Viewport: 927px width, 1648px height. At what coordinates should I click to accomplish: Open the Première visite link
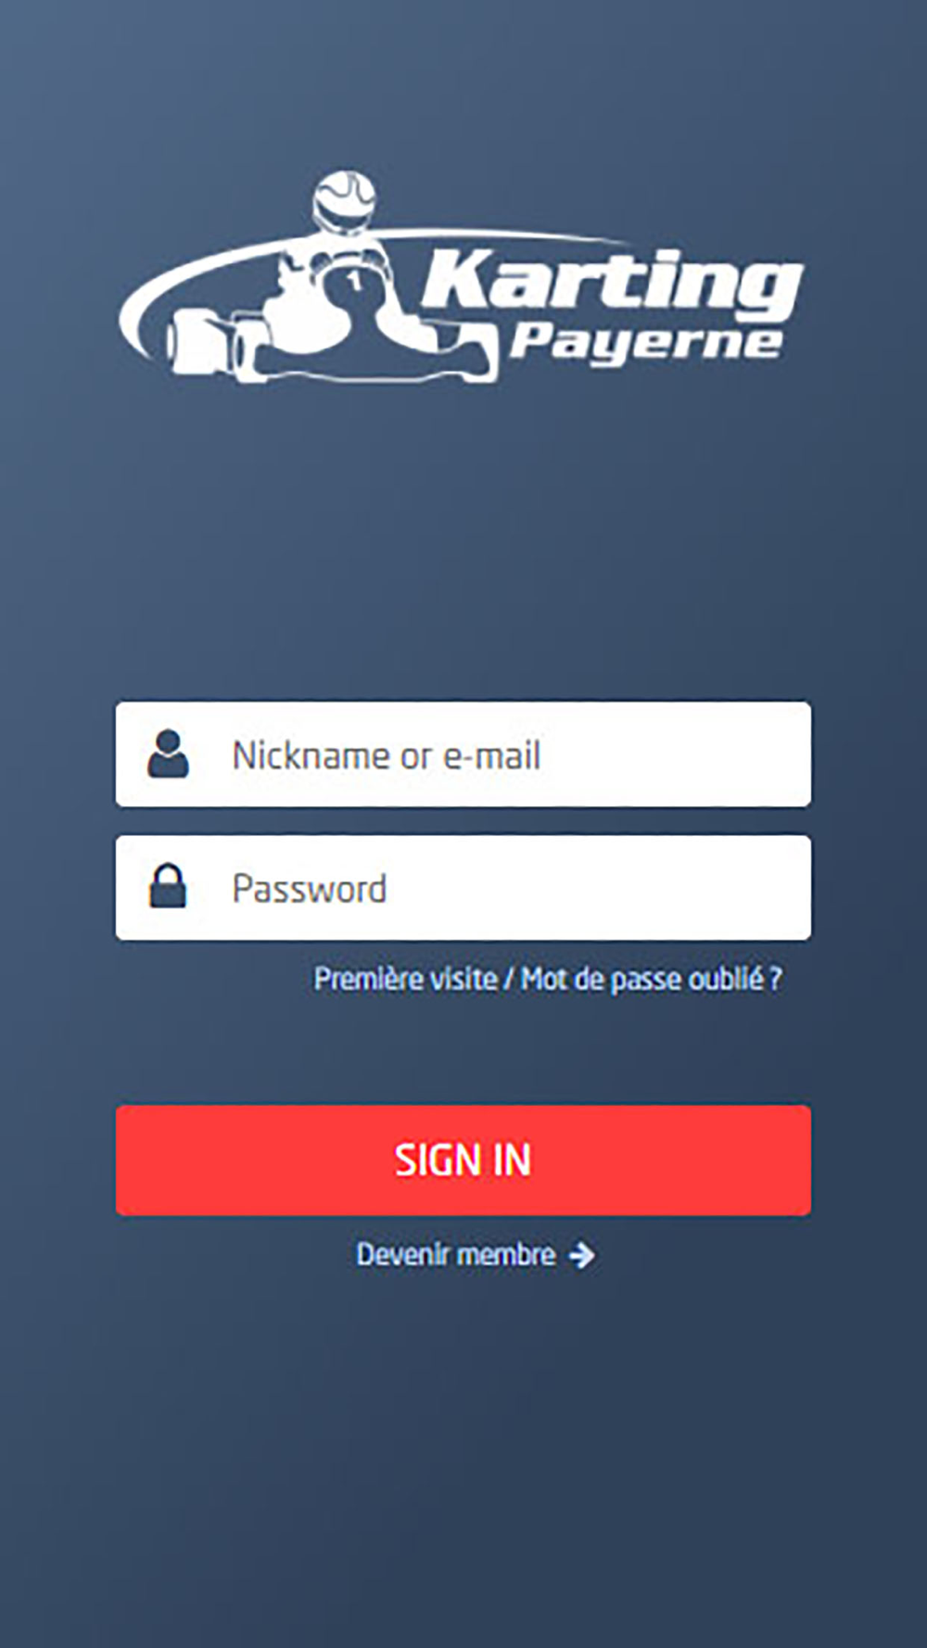[405, 979]
